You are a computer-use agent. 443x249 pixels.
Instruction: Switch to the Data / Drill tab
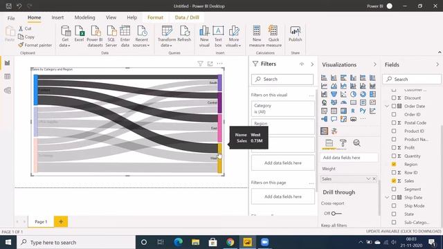(x=187, y=17)
